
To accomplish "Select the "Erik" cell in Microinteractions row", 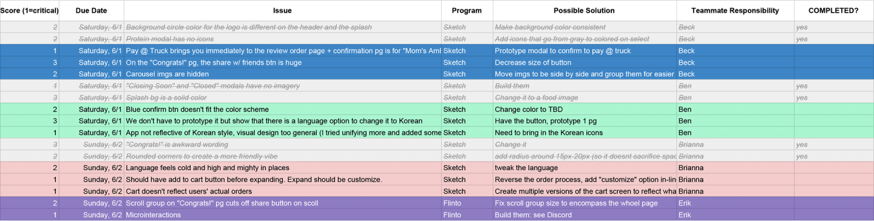I will coord(735,215).
